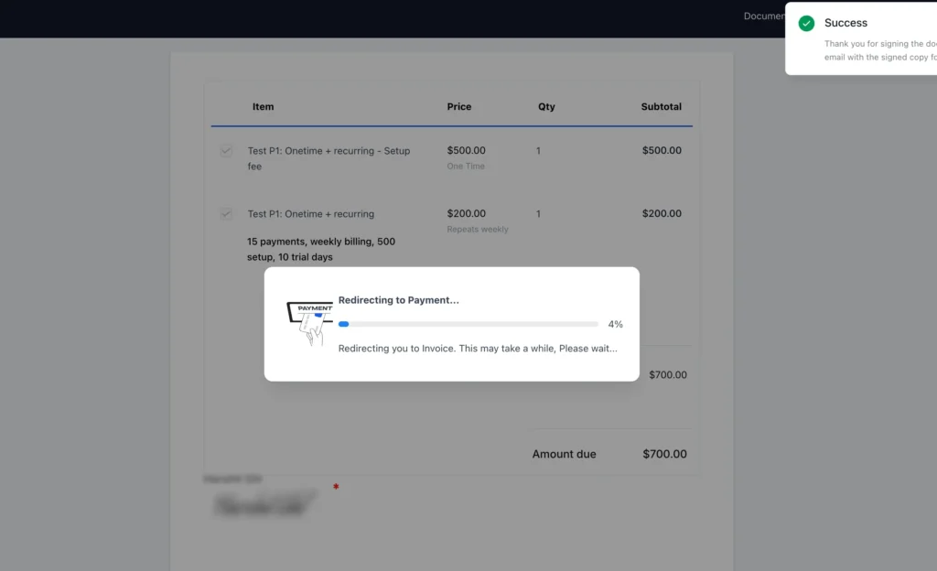Screen dimensions: 937x571
Task: Click the Amount due label
Action: pyautogui.click(x=564, y=453)
